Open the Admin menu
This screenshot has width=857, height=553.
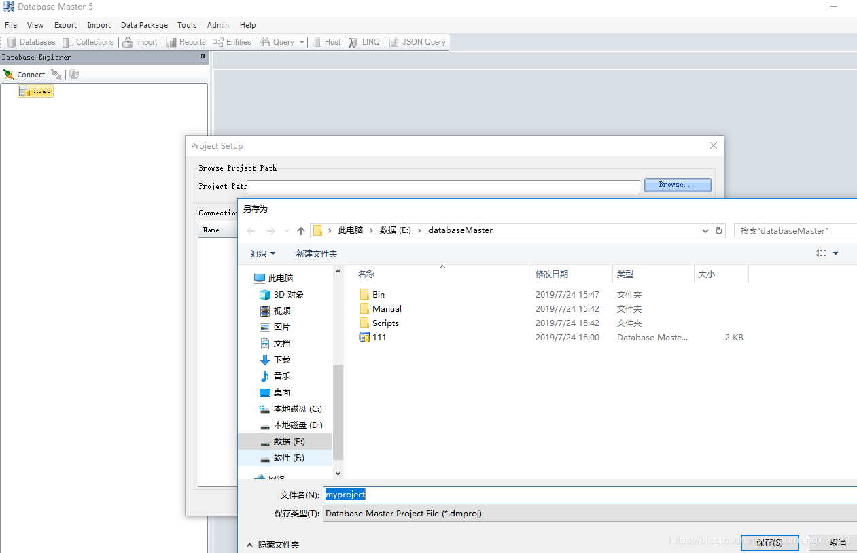coord(218,25)
